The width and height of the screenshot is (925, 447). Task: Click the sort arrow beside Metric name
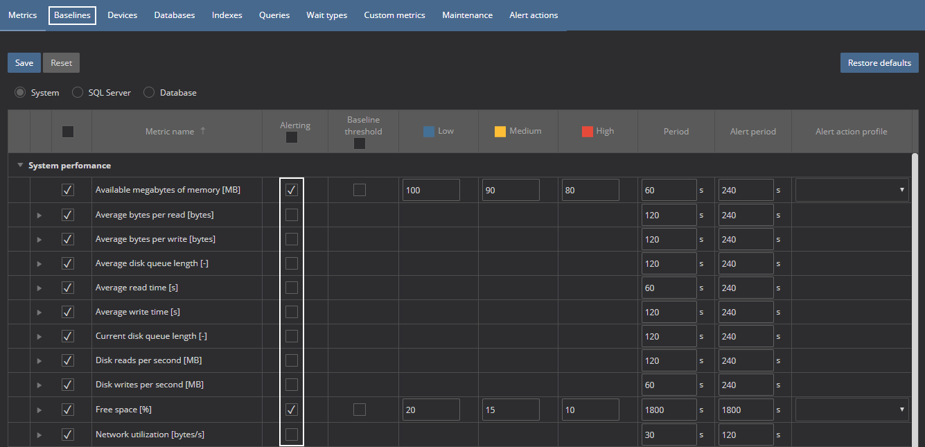click(x=203, y=131)
